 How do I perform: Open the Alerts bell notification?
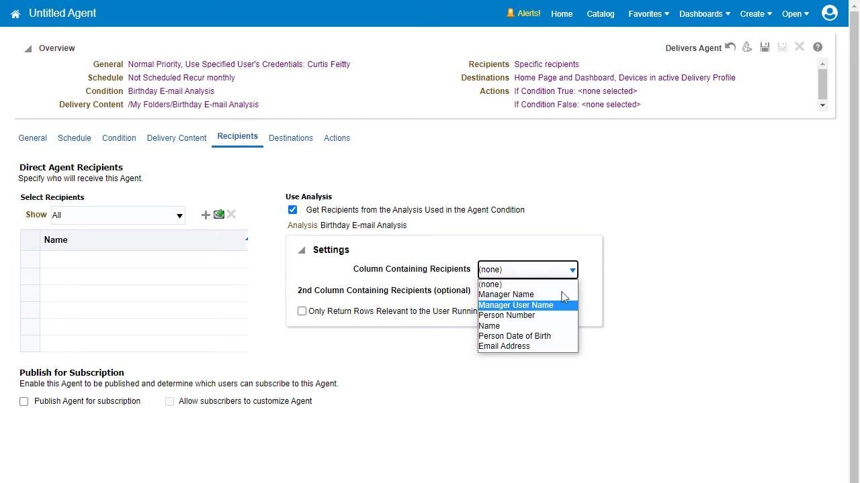coord(523,13)
